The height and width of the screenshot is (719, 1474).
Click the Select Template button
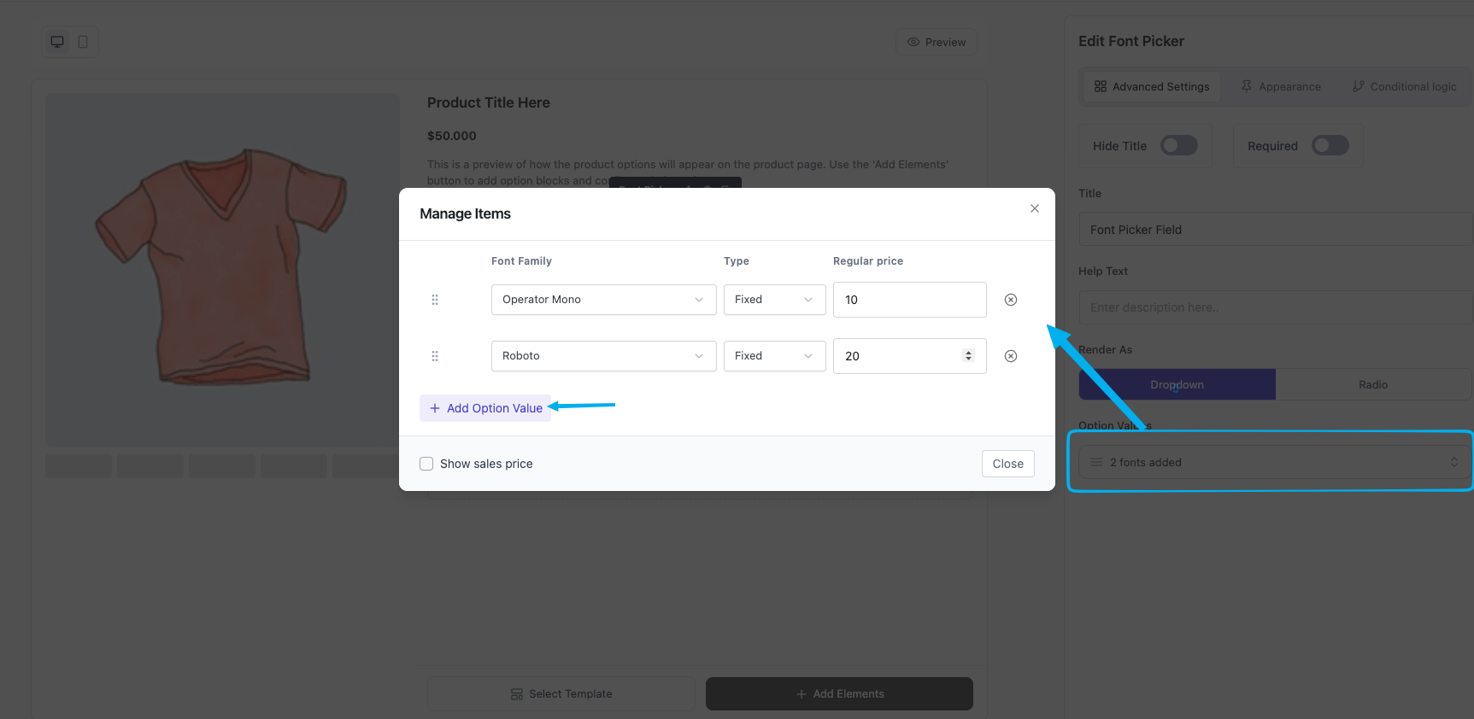pos(561,694)
